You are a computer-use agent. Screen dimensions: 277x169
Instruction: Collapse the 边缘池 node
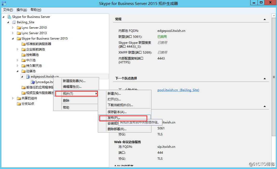(x=17, y=71)
